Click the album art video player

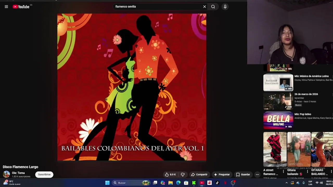[132, 87]
